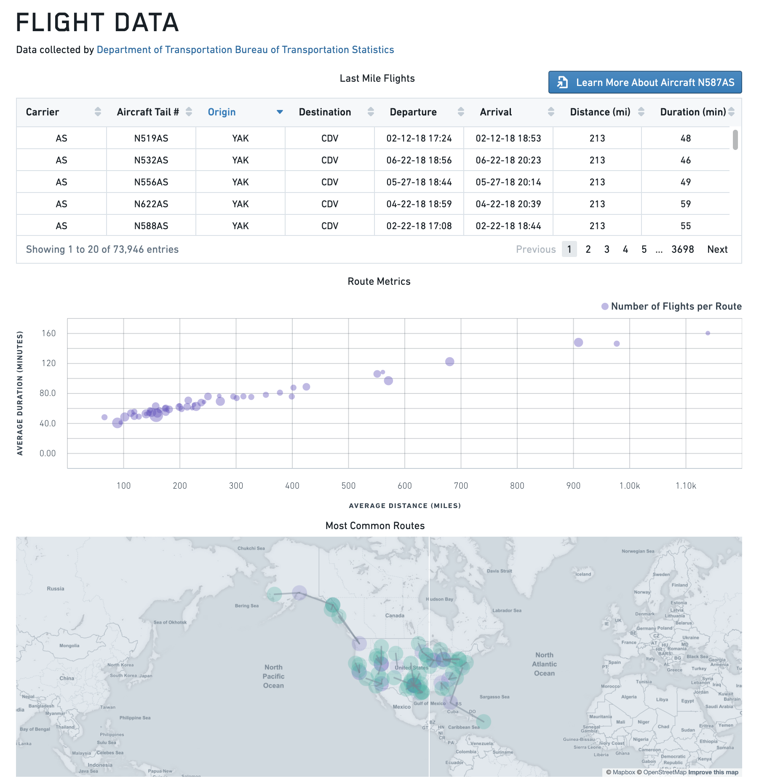Open the Mapbox attribution link
759x781 pixels.
(x=620, y=772)
